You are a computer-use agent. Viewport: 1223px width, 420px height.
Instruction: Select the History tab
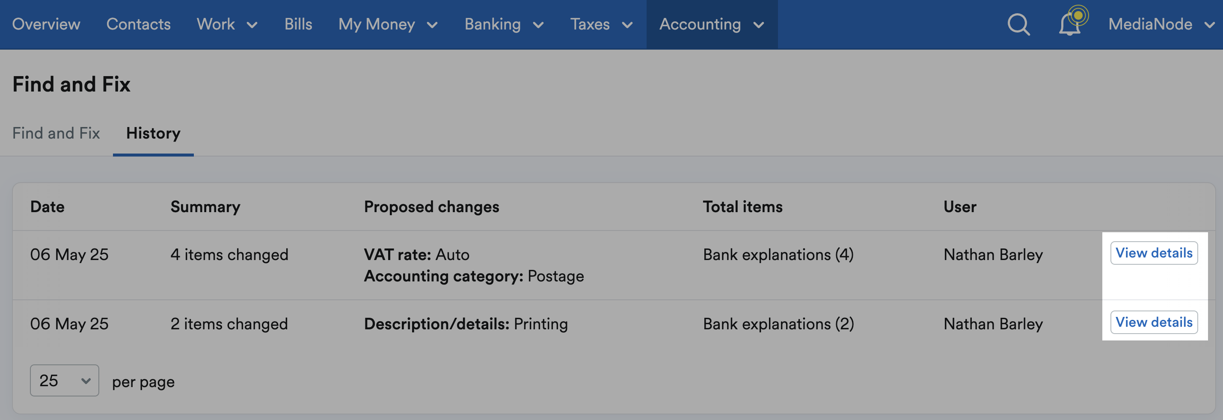(153, 133)
